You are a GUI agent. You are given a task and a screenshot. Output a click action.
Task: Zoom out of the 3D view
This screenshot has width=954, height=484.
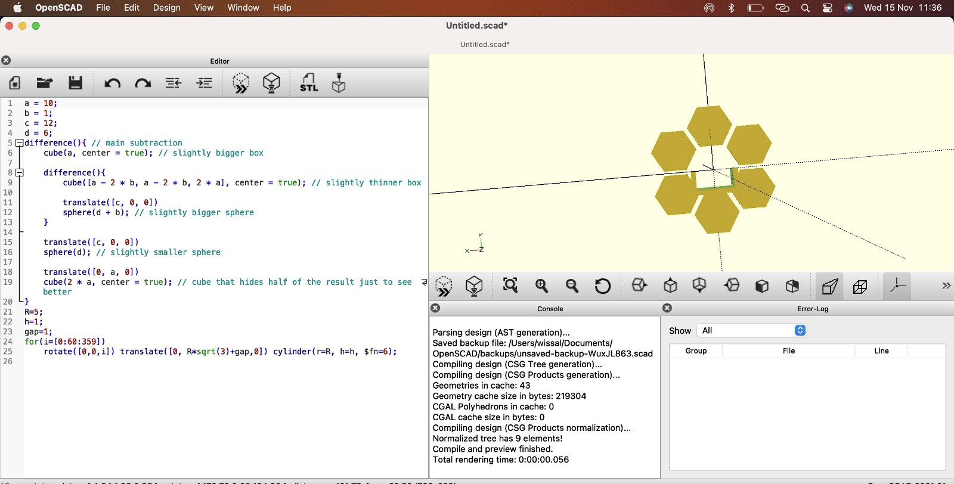pos(572,286)
